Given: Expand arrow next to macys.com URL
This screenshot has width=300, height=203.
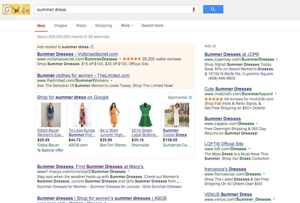Looking at the screenshot, I should pos(128,171).
